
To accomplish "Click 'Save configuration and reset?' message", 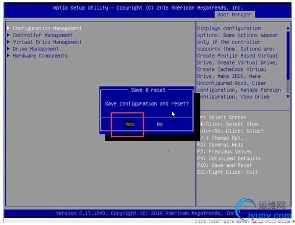I will [x=147, y=103].
